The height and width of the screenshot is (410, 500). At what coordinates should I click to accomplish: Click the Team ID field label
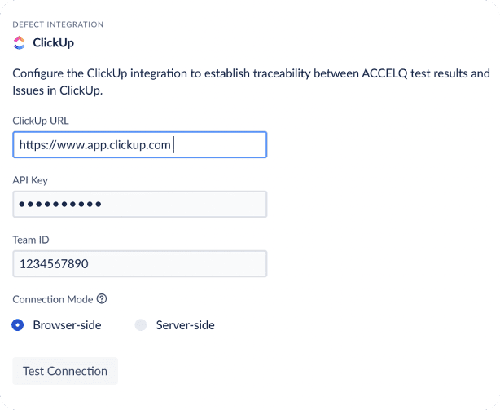(x=31, y=240)
